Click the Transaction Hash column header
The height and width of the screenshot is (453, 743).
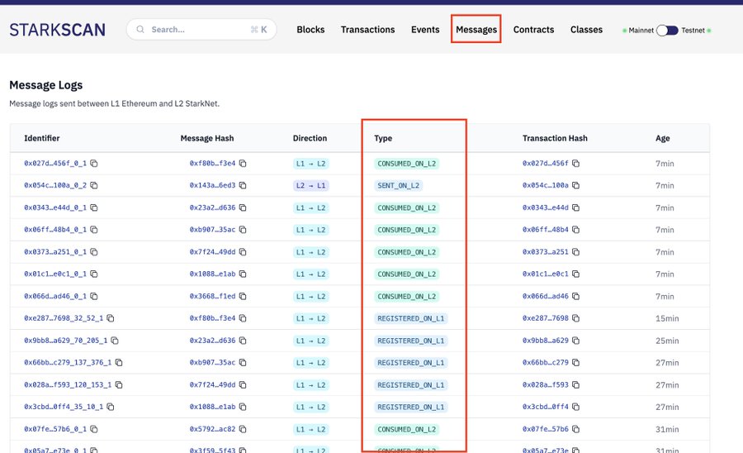point(555,138)
